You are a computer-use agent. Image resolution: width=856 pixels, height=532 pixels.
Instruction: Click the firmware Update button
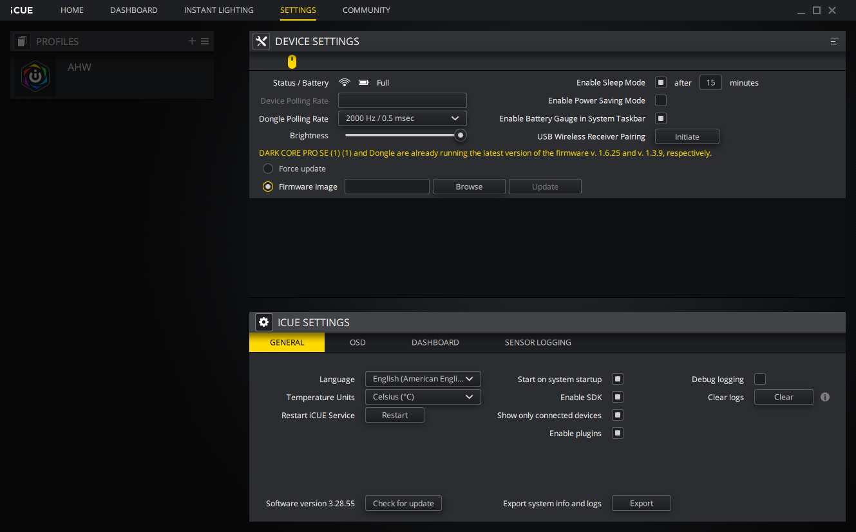click(545, 187)
